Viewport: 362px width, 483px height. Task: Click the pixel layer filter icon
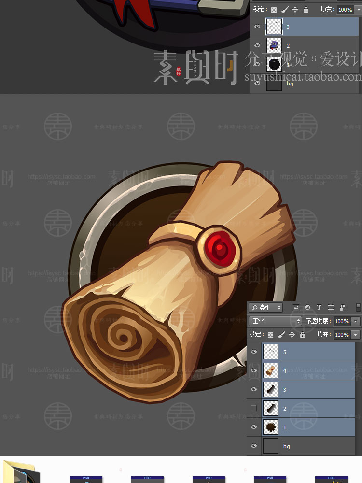pos(296,307)
